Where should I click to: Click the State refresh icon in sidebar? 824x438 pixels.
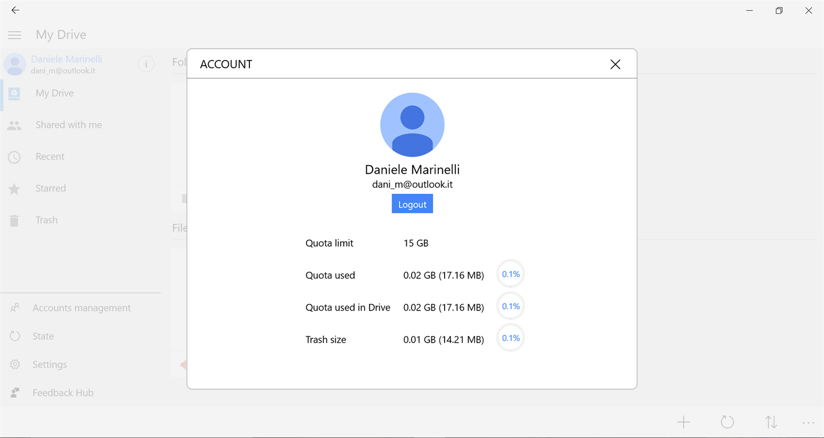coord(15,336)
